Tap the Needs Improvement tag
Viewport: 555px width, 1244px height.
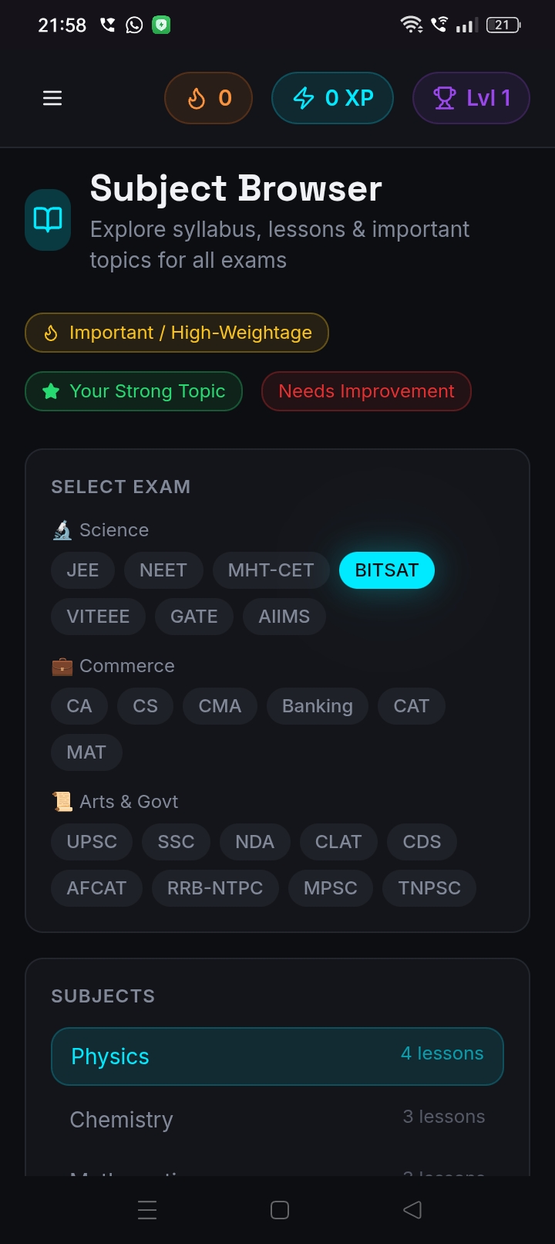pyautogui.click(x=366, y=391)
